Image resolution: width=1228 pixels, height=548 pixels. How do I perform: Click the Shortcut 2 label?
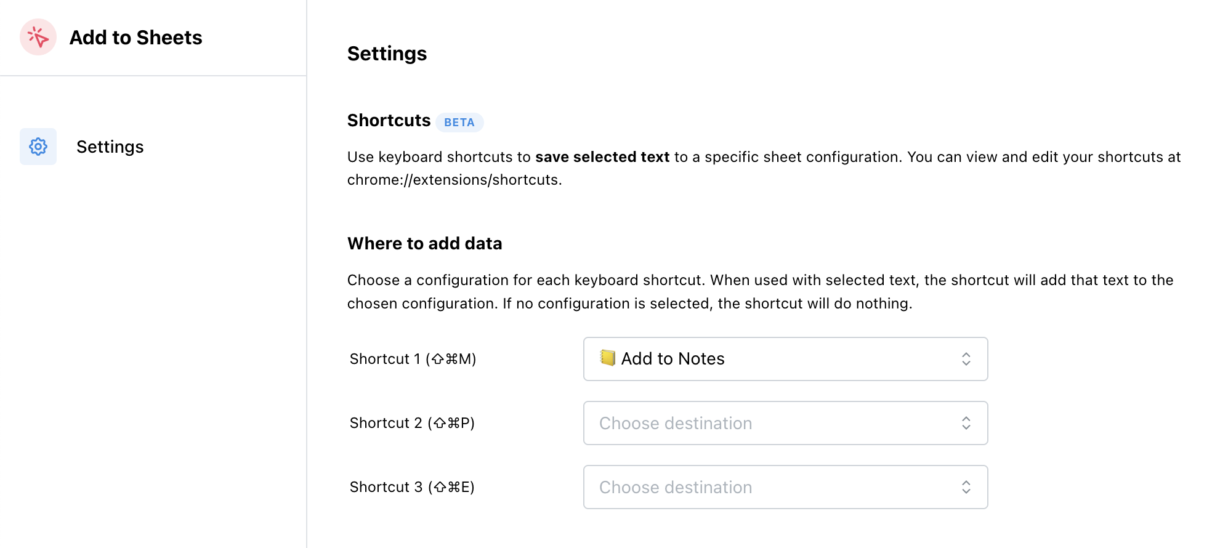(x=412, y=423)
